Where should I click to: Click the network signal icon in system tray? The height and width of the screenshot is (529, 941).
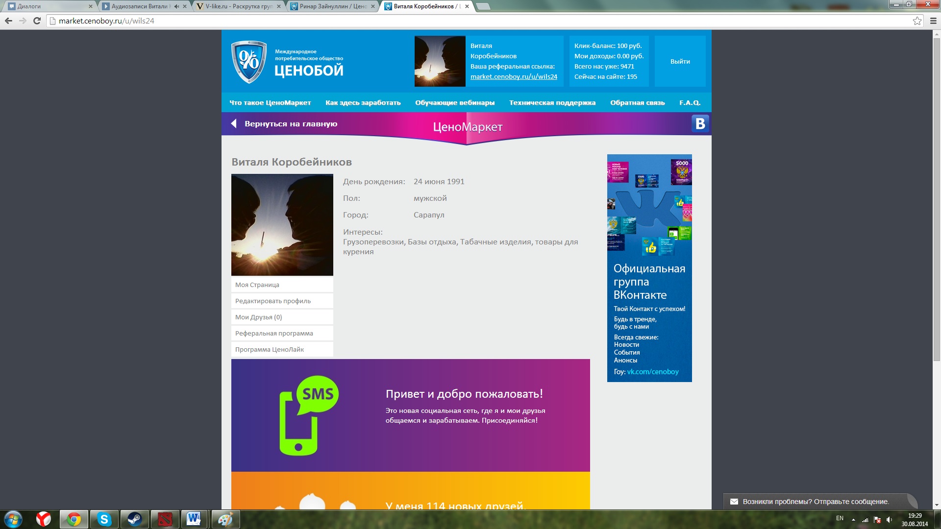865,520
